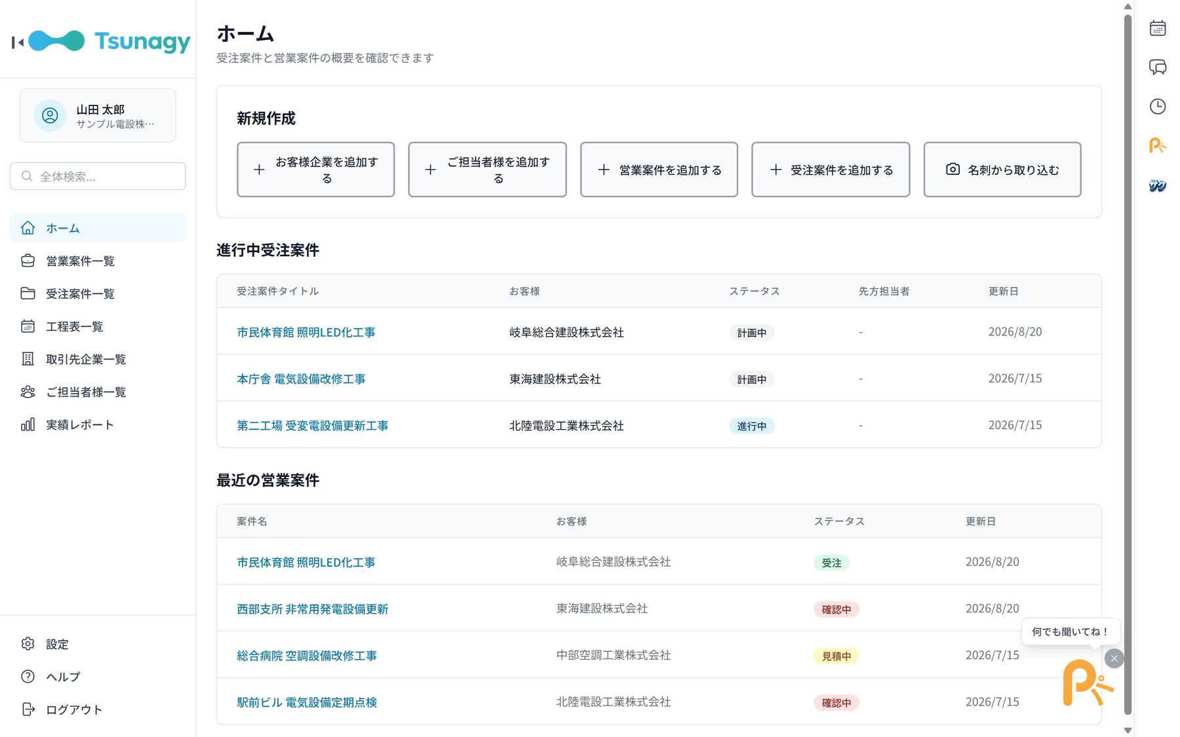Click the 山田 太郎 user profile card

(98, 116)
